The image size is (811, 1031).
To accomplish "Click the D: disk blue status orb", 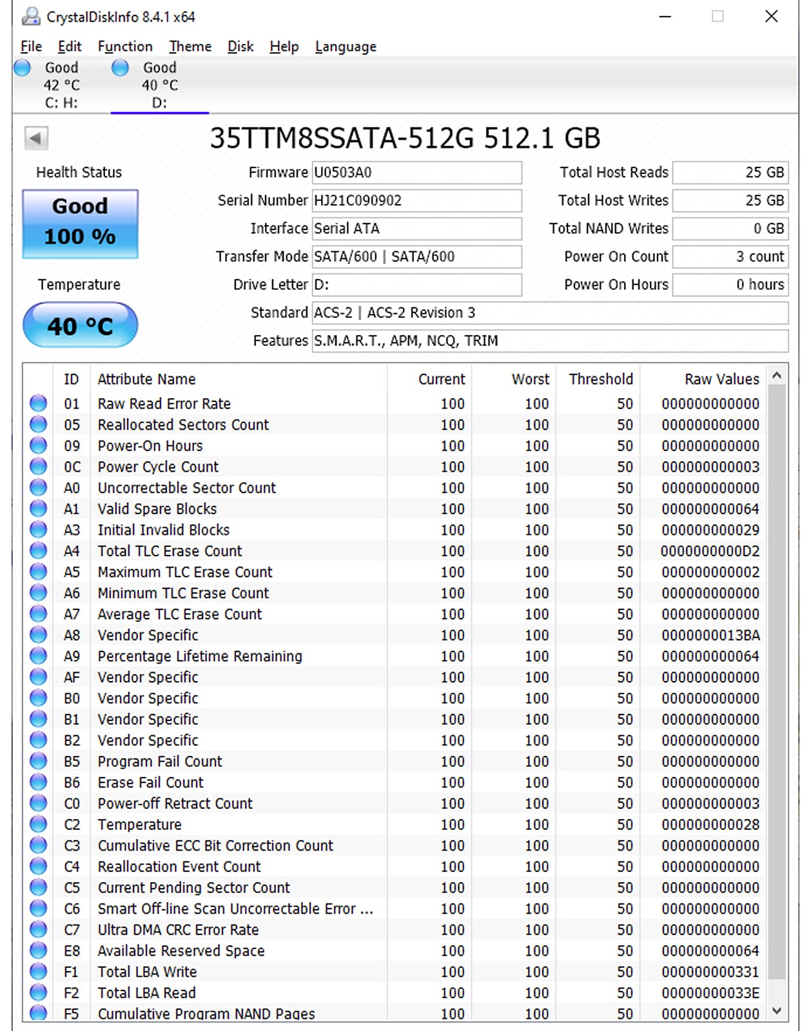I will point(121,68).
